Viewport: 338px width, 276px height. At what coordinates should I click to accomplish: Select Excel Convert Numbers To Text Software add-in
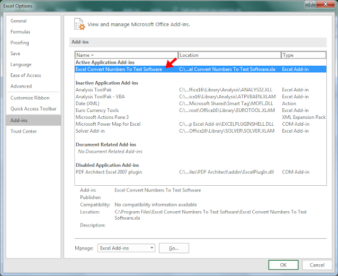point(200,69)
